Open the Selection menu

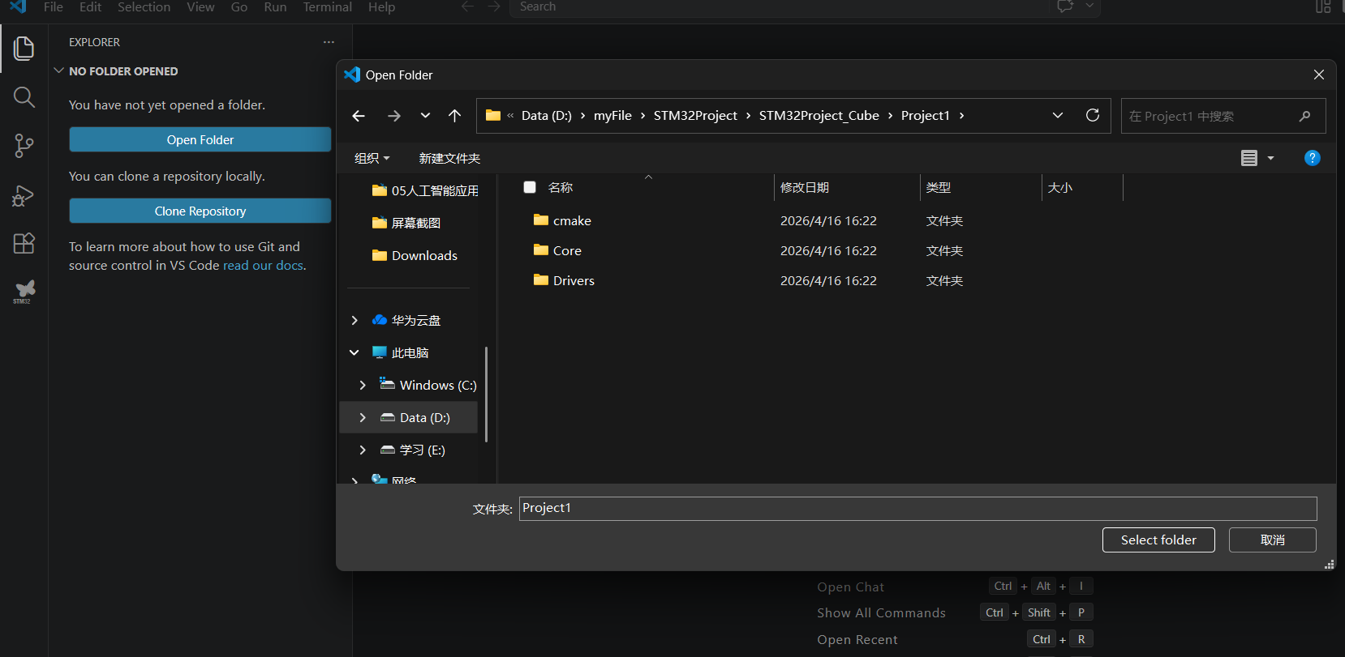144,6
